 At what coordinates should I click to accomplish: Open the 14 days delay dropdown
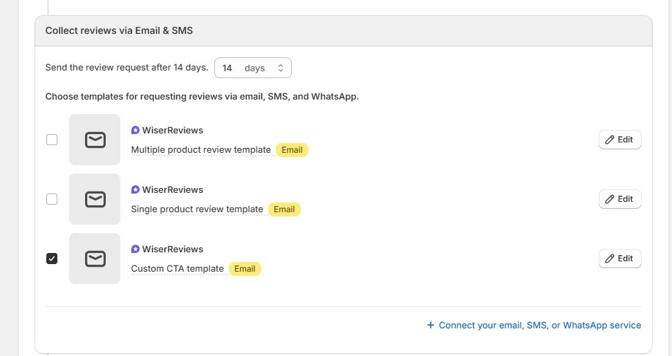(x=252, y=68)
